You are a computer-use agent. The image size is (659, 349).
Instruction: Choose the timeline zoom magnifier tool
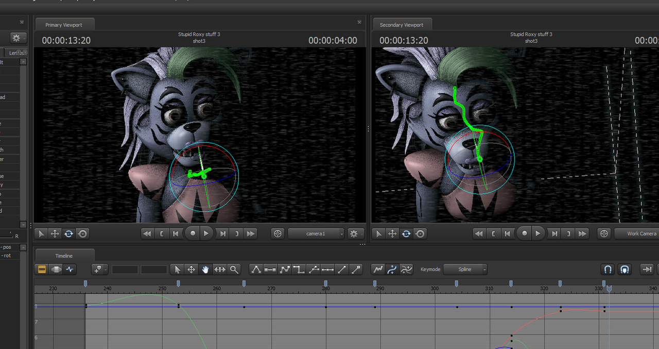(x=234, y=269)
